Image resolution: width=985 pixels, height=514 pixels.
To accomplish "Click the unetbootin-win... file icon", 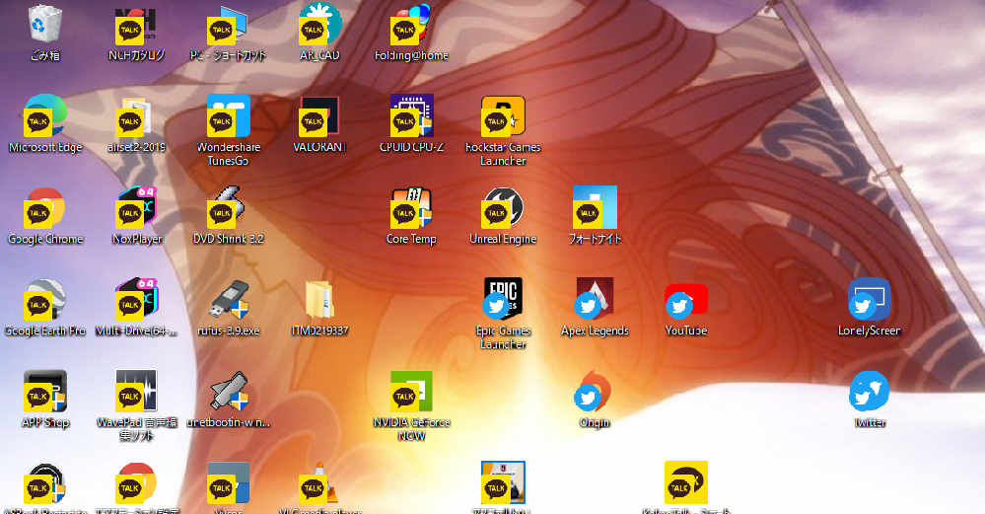I will (230, 391).
